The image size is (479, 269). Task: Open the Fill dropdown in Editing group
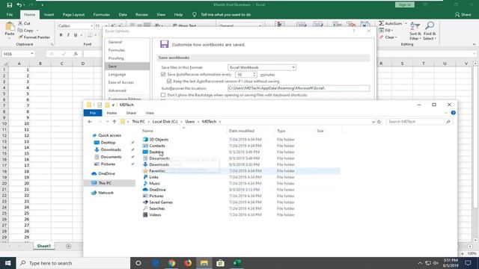point(392,31)
